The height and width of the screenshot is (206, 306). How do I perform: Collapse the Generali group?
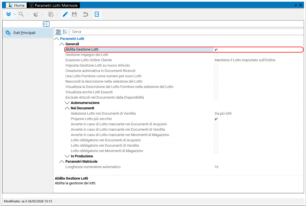coord(62,44)
